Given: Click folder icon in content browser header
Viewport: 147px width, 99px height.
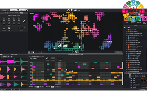Looking at the screenshot, I should [x=129, y=28].
